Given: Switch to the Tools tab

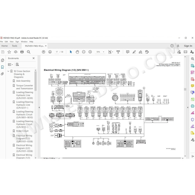Looking at the screenshot, I should click(x=14, y=46).
